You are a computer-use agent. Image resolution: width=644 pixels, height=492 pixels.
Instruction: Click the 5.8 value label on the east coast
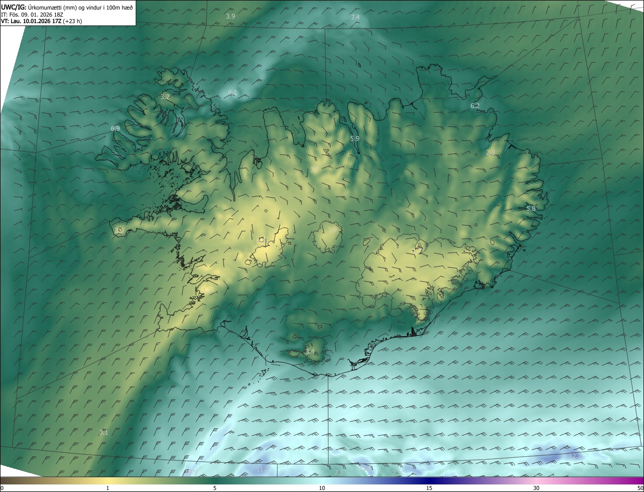tap(531, 208)
